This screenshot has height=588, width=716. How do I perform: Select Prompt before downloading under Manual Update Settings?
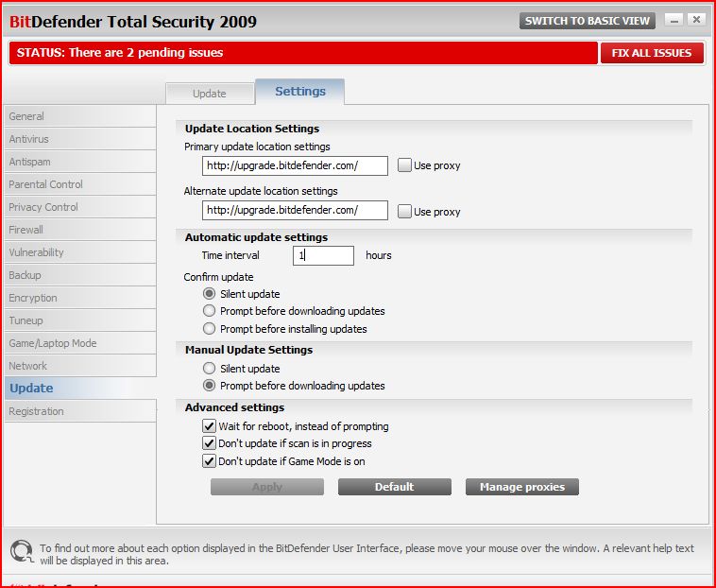point(209,386)
